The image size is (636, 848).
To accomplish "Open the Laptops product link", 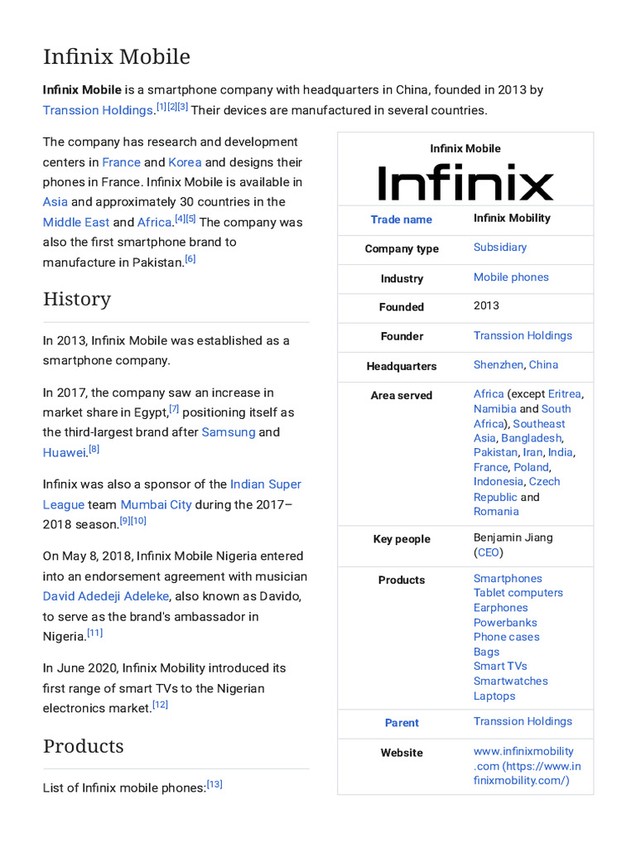I will click(494, 696).
